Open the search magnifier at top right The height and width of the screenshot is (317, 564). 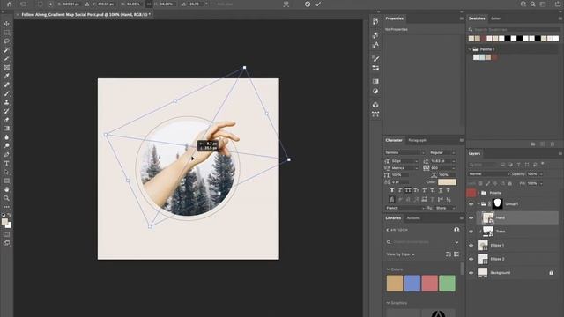point(532,4)
